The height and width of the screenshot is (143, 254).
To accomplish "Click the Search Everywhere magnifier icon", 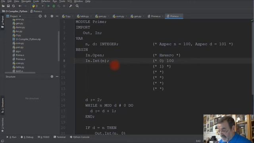I will click(77, 6).
